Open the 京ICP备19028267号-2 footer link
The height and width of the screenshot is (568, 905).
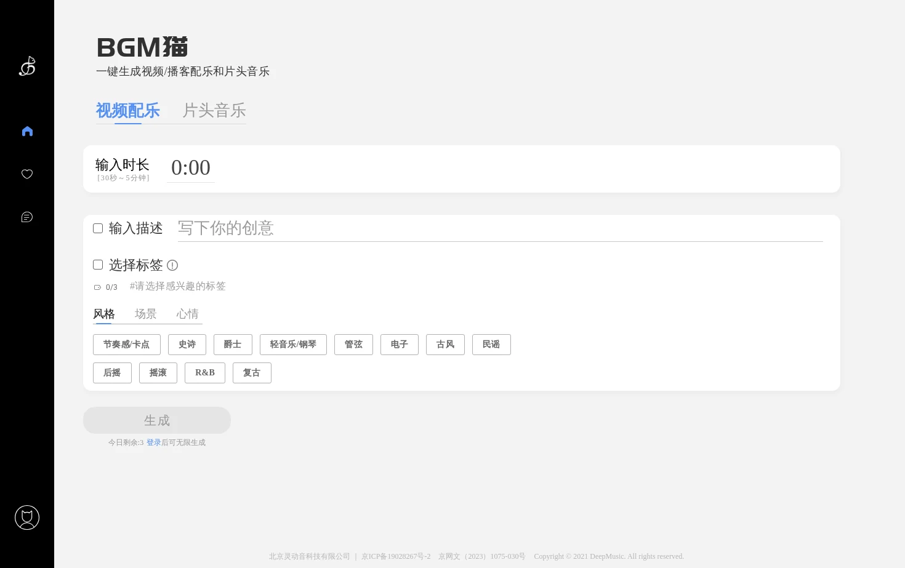click(396, 556)
